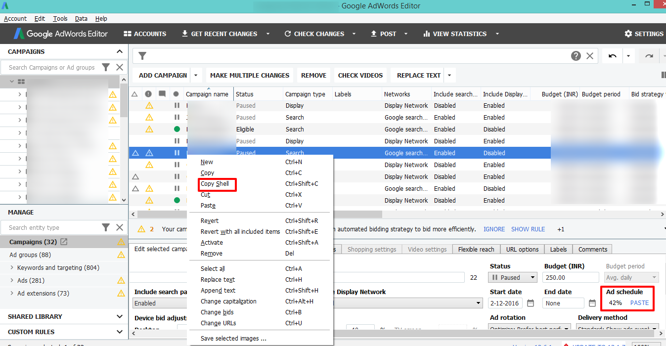
Task: Switch to the Comments tab
Action: pyautogui.click(x=592, y=249)
